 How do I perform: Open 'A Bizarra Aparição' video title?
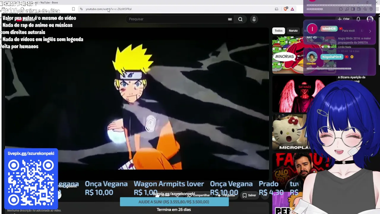click(351, 79)
